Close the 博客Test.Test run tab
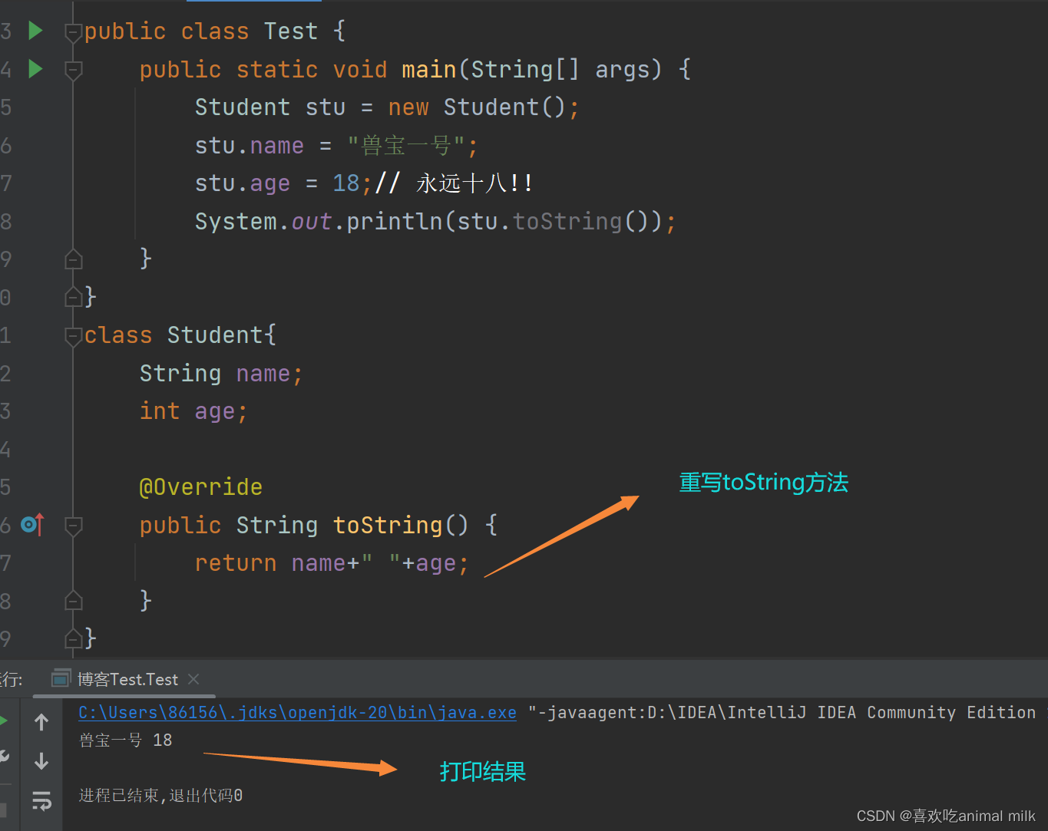The height and width of the screenshot is (831, 1048). coord(193,678)
